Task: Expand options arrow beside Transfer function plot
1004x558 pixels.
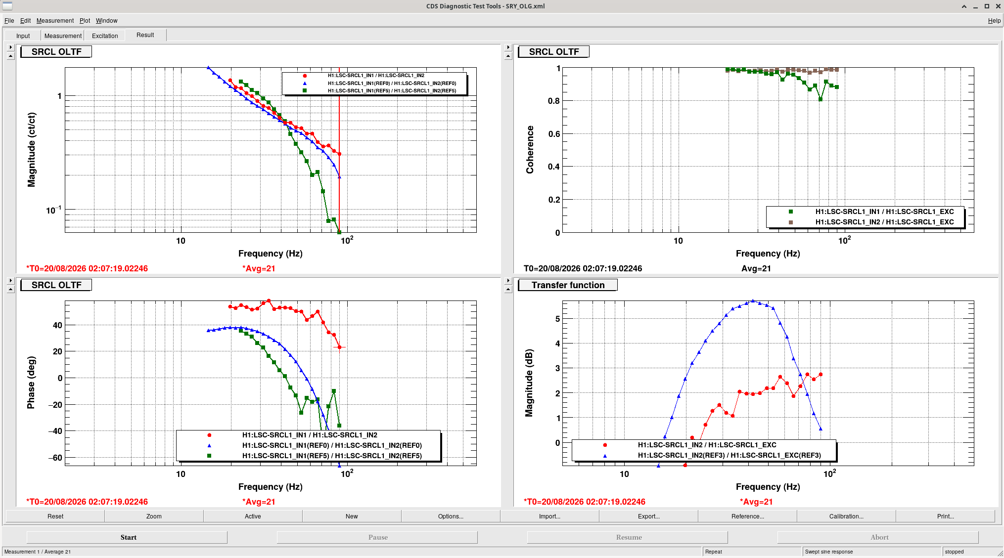Action: click(x=508, y=281)
